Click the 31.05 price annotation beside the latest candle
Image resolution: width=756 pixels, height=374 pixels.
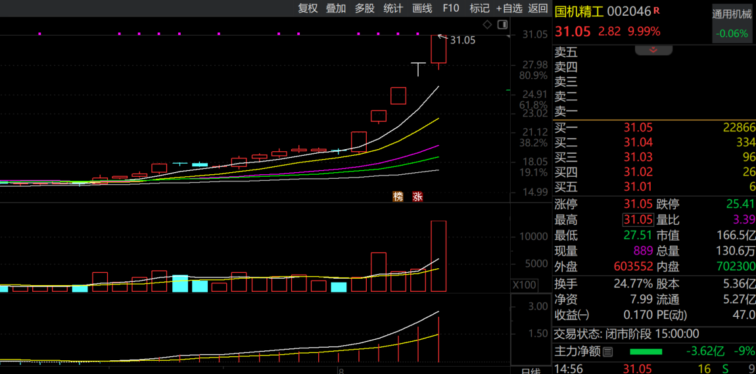click(463, 41)
